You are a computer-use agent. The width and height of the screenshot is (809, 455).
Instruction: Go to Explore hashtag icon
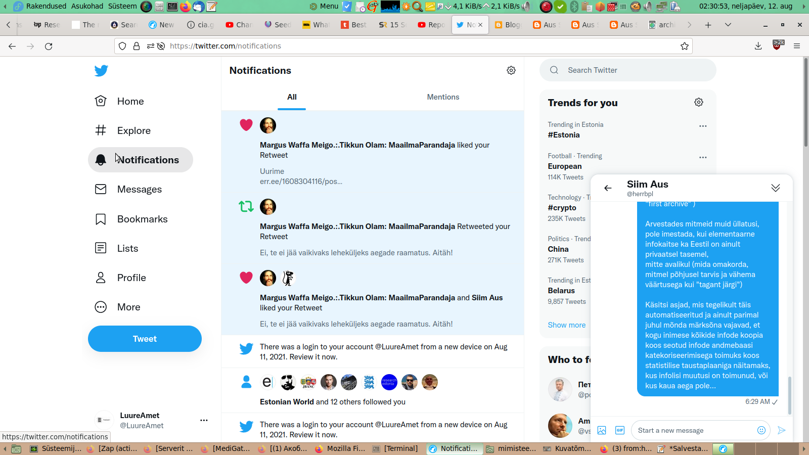click(101, 130)
